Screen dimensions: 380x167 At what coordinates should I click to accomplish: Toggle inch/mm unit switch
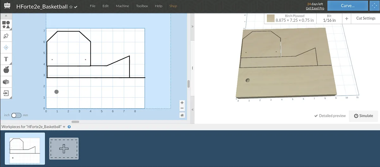tap(16, 115)
